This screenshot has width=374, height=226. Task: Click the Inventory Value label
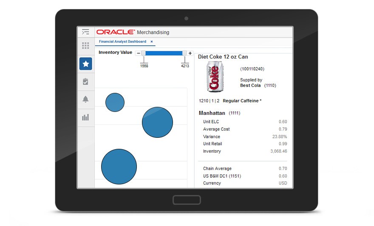[x=116, y=52]
